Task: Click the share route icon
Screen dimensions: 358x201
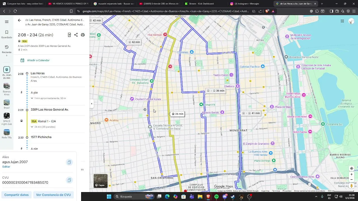Action: (76, 35)
